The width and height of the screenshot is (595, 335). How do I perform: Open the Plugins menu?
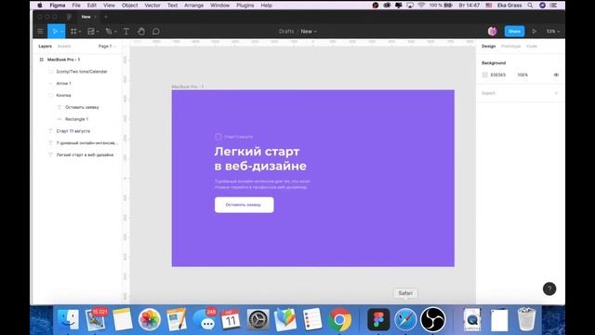pyautogui.click(x=245, y=6)
